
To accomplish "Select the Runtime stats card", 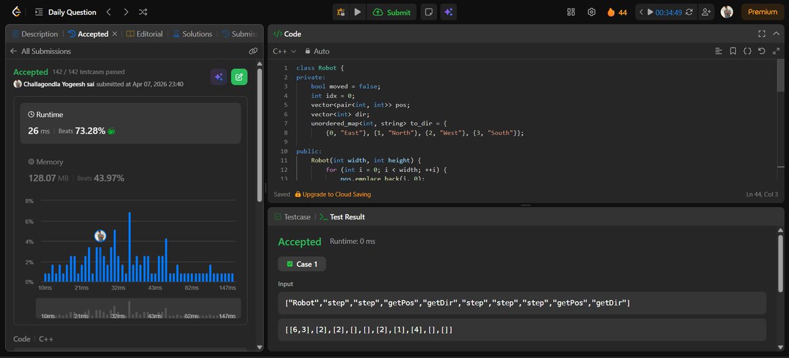I will 130,123.
